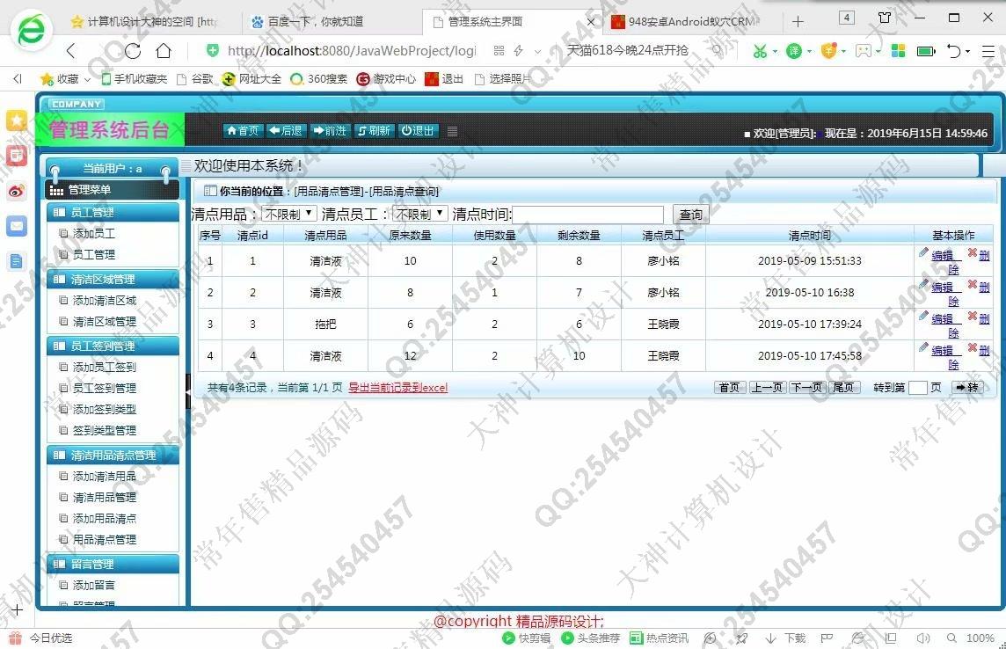Go to 首页 pagination button
The height and width of the screenshot is (649, 1006).
coord(730,387)
